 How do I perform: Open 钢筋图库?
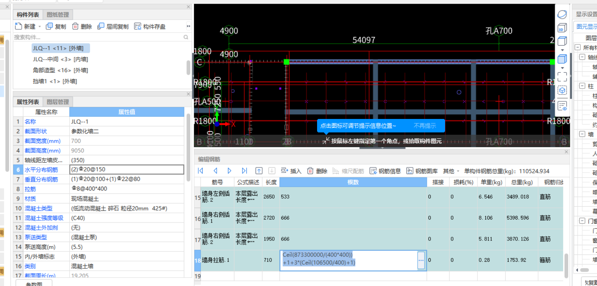point(422,171)
